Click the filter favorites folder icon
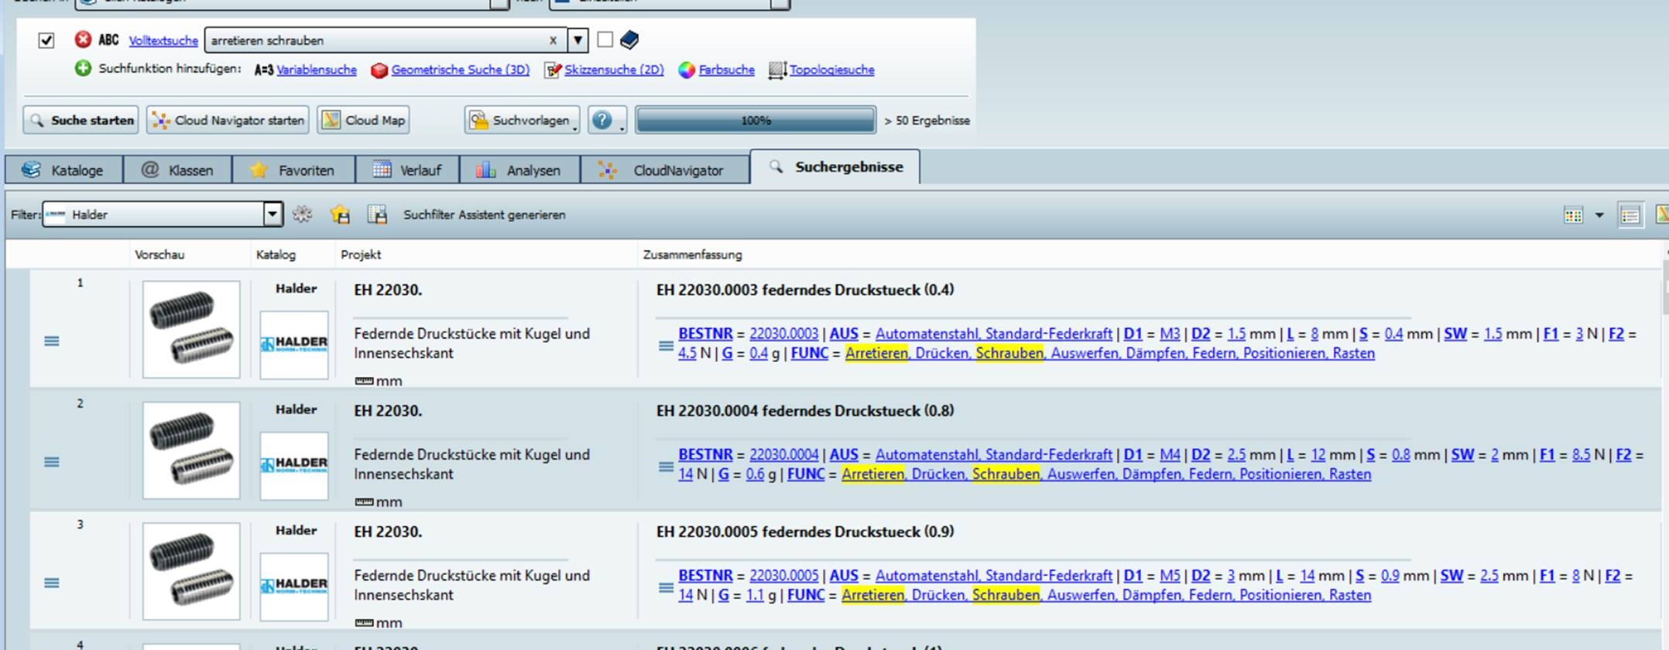1669x650 pixels. pyautogui.click(x=340, y=214)
